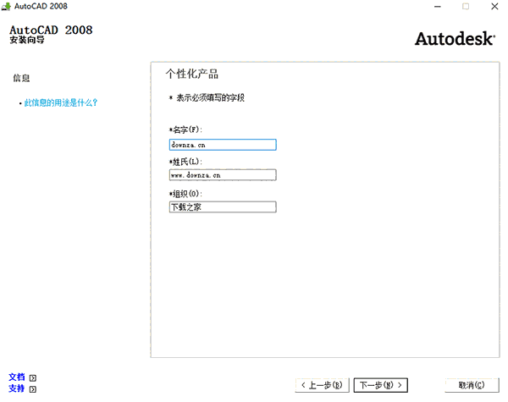Open the 文档 documentation link
The image size is (508, 402).
click(x=17, y=377)
